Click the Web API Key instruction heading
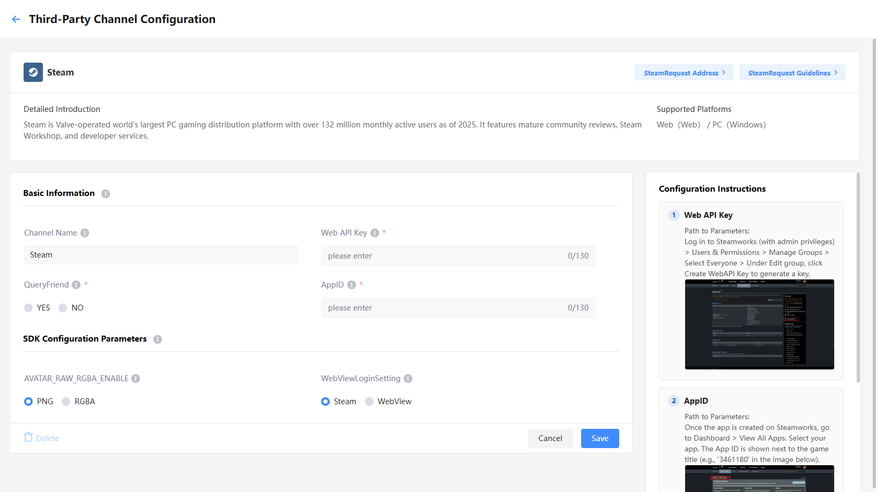Screen dimensions: 876x492 point(708,215)
